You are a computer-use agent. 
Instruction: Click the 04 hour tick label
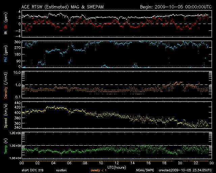pos(53,163)
